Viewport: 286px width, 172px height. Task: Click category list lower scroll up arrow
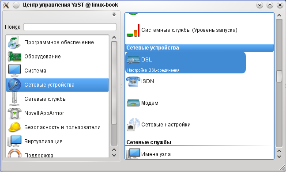(x=114, y=150)
